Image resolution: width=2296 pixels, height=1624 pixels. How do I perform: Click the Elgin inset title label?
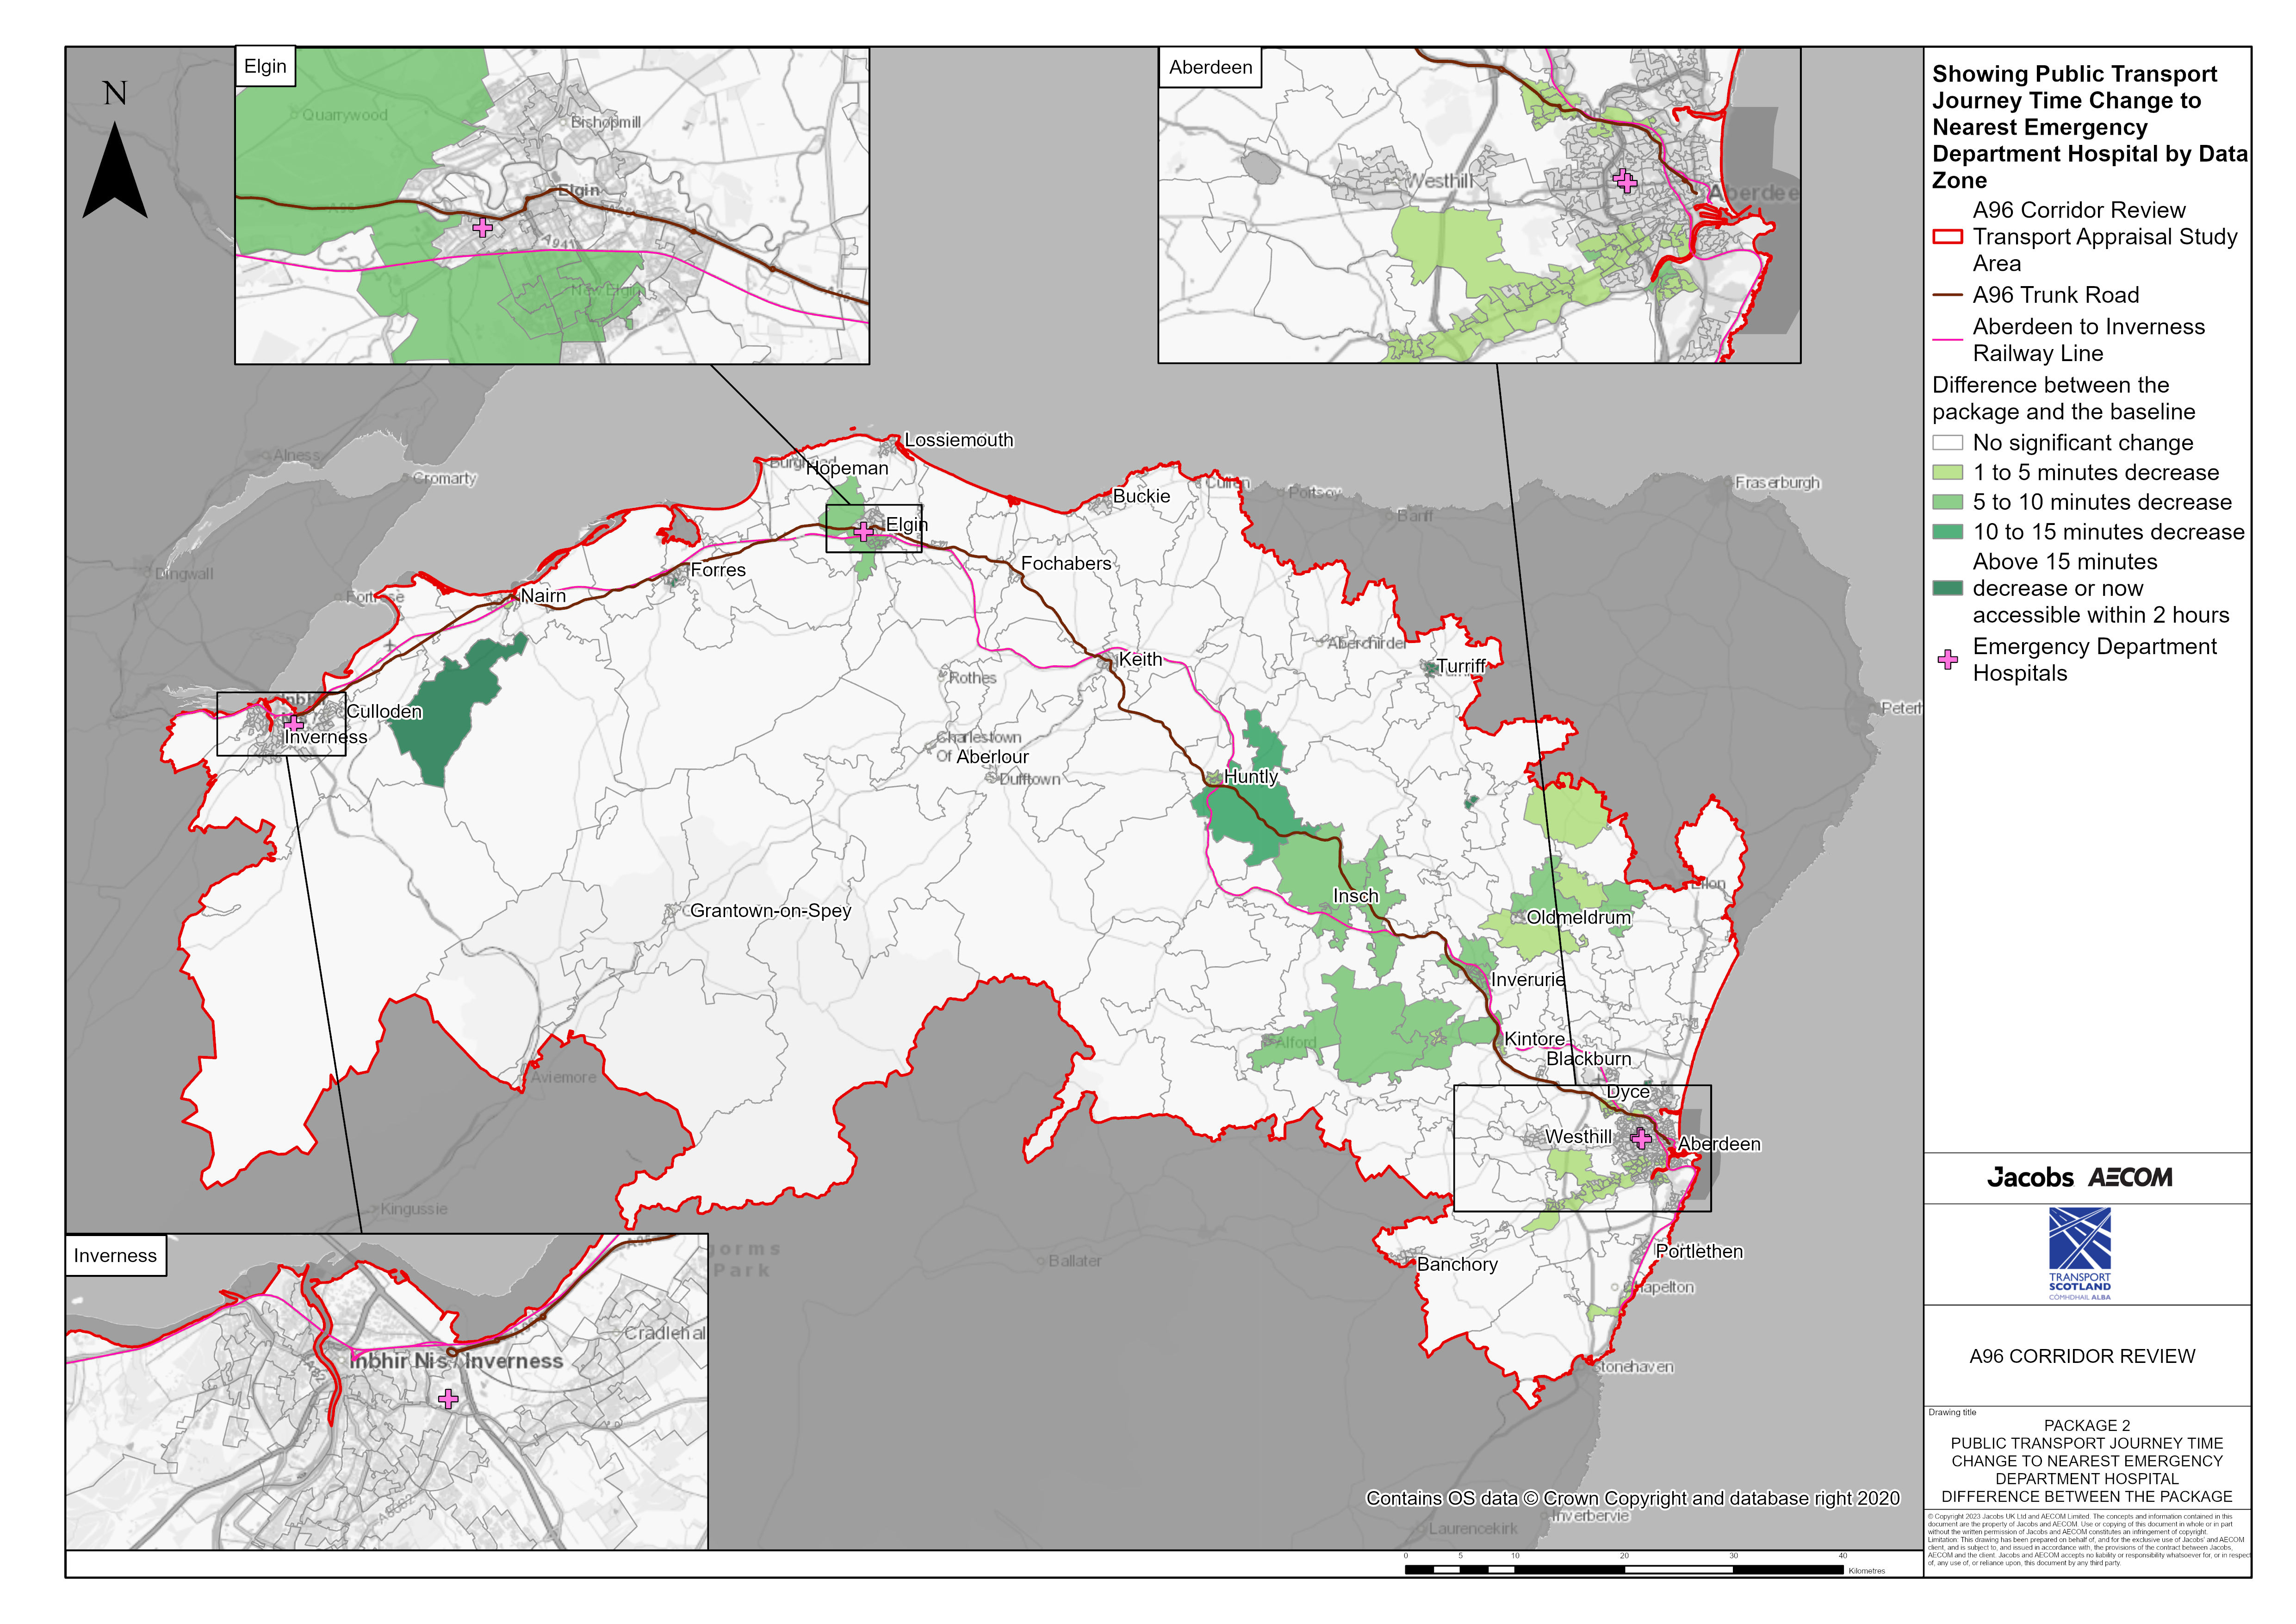click(265, 67)
